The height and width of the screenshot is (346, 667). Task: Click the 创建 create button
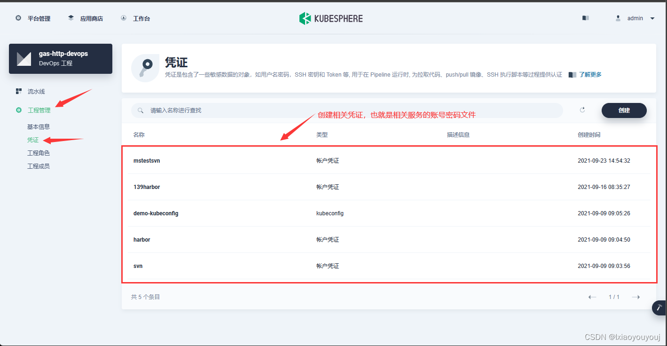tap(624, 110)
